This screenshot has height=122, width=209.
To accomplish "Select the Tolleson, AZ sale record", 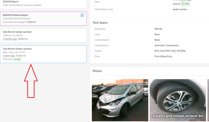I will [x=43, y=35].
